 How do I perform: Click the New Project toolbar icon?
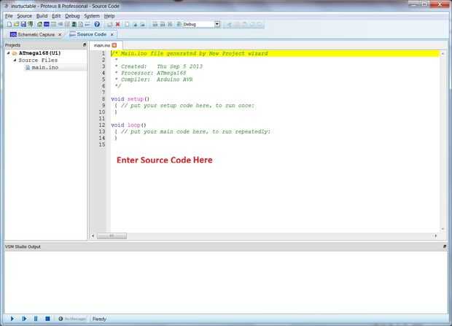[9, 25]
